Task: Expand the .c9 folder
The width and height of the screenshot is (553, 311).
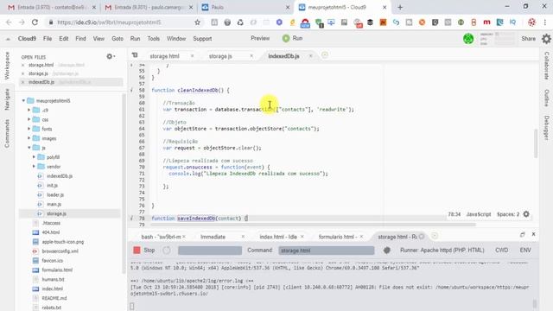Action: 29,111
